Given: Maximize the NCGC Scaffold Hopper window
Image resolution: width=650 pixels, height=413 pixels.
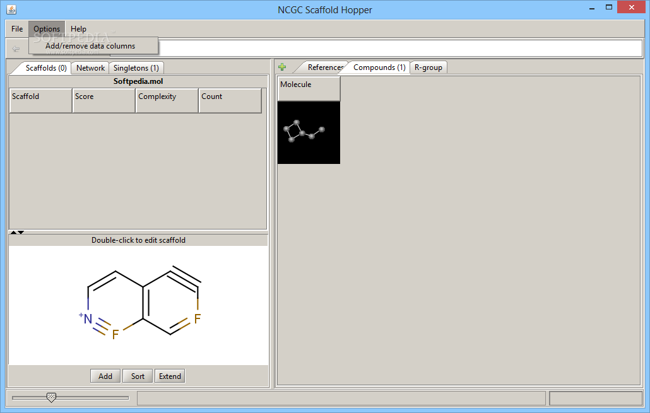Looking at the screenshot, I should point(609,8).
